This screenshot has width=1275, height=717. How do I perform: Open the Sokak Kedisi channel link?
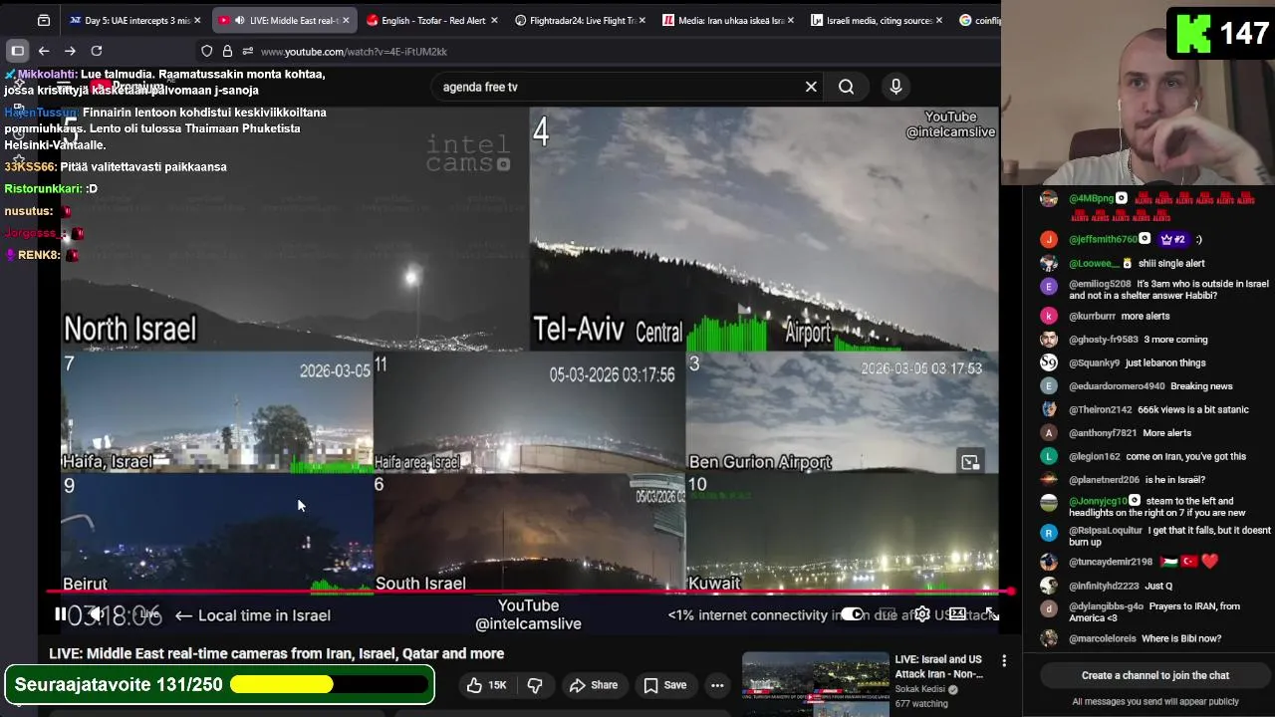(x=921, y=689)
